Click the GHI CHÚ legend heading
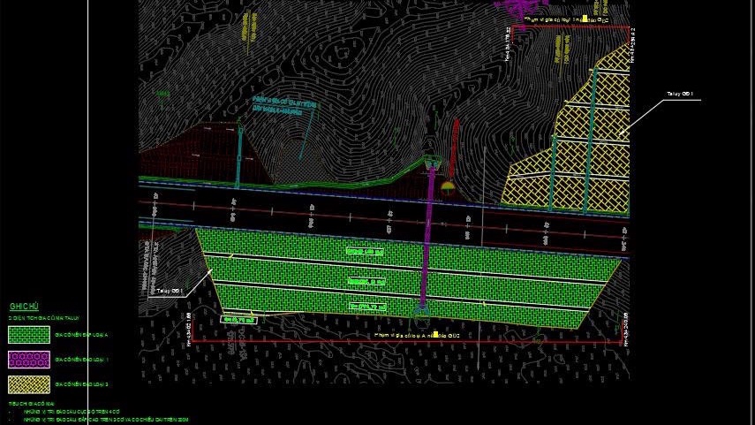The width and height of the screenshot is (755, 425). tap(23, 306)
